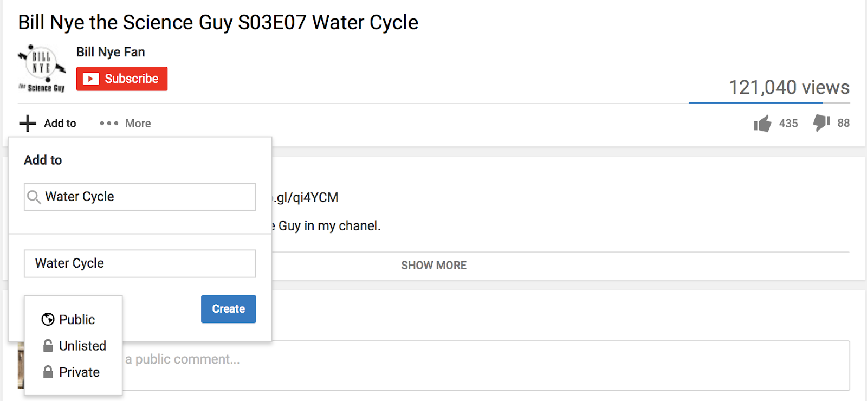Choose Unlisted from privacy menu
Viewport: 867px width, 401px height.
point(82,346)
